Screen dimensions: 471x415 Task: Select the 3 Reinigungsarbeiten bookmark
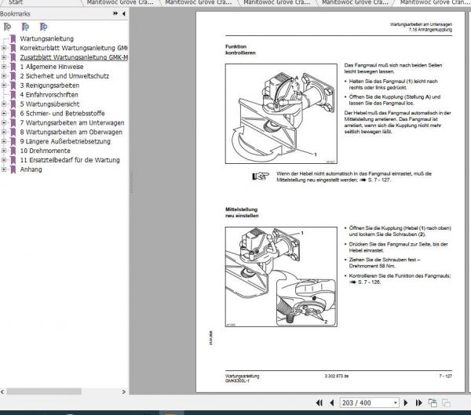49,86
